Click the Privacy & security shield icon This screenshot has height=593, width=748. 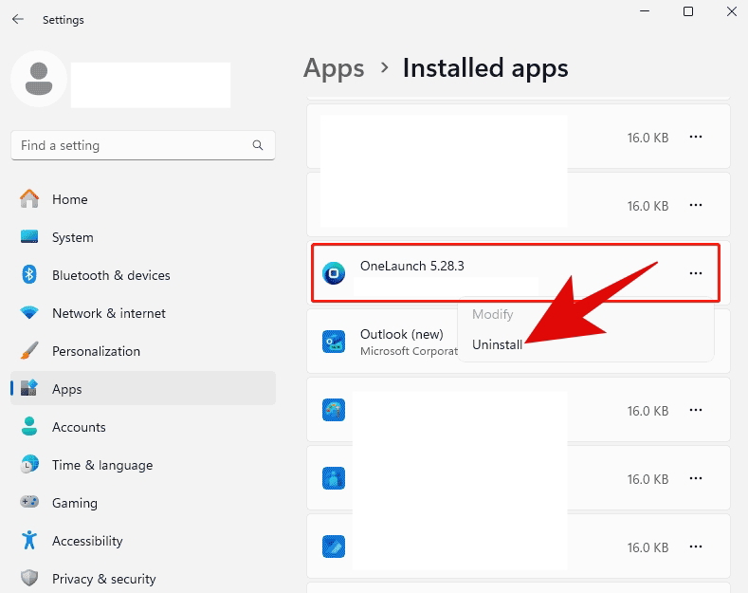[x=29, y=578]
